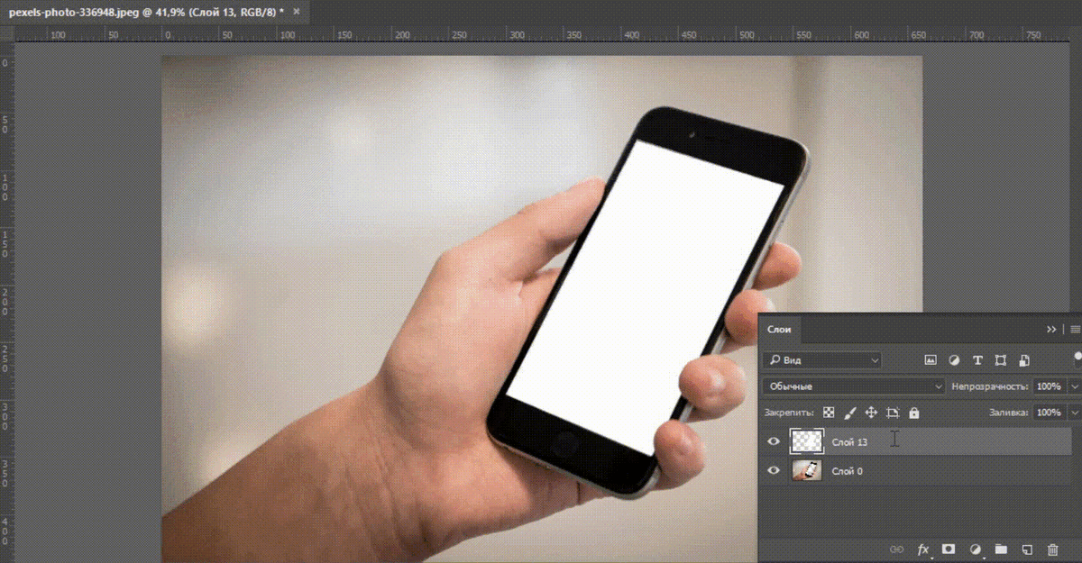Viewport: 1082px width, 563px height.
Task: Open the Заливка slider arrow
Action: (x=1074, y=413)
